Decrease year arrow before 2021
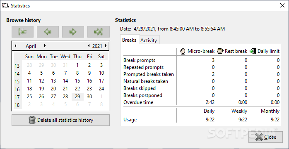The height and width of the screenshot is (149, 289). (x=89, y=45)
